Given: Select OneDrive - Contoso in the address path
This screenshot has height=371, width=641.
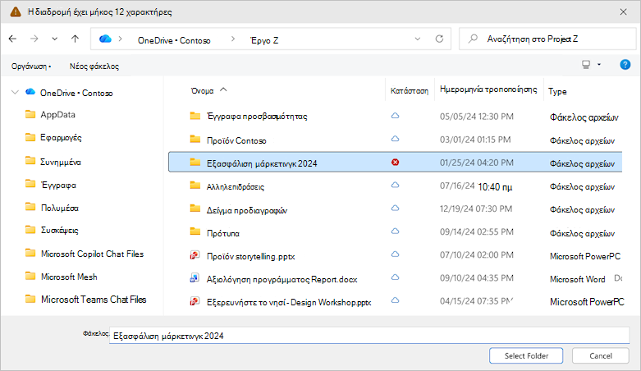Looking at the screenshot, I should (174, 40).
